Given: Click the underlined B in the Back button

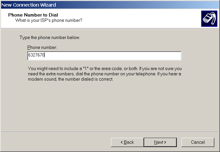Looking at the screenshot, I should (125, 142).
